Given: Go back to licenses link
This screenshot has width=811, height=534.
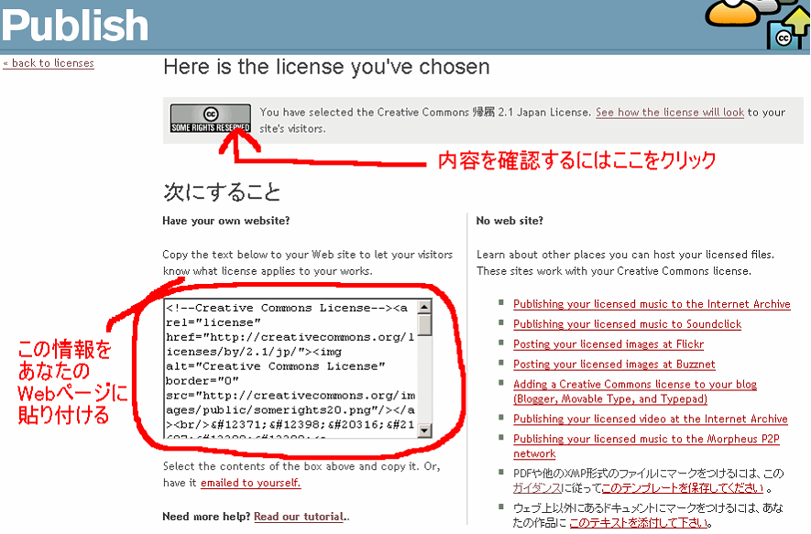Looking at the screenshot, I should coord(49,63).
